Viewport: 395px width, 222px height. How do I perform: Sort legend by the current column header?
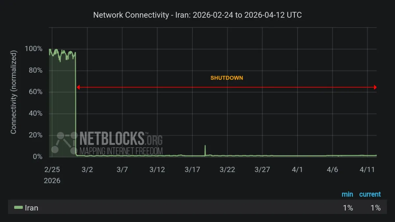pos(370,194)
